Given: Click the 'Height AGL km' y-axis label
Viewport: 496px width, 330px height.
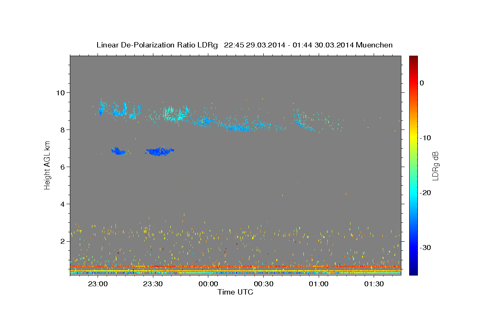Looking at the screenshot, I should click(48, 165).
